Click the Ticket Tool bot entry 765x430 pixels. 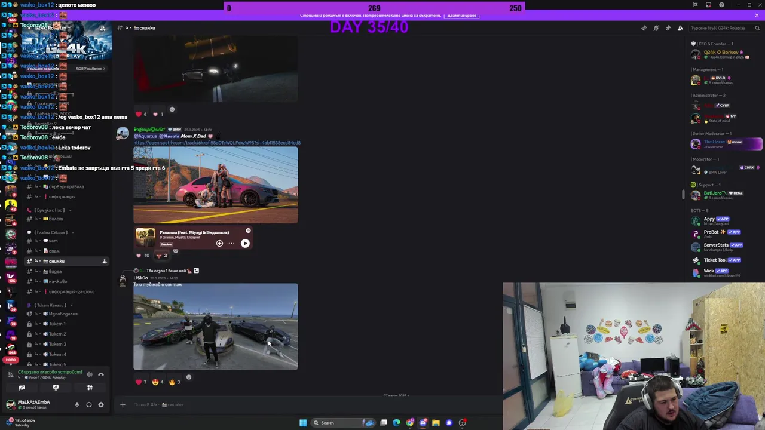click(725, 260)
